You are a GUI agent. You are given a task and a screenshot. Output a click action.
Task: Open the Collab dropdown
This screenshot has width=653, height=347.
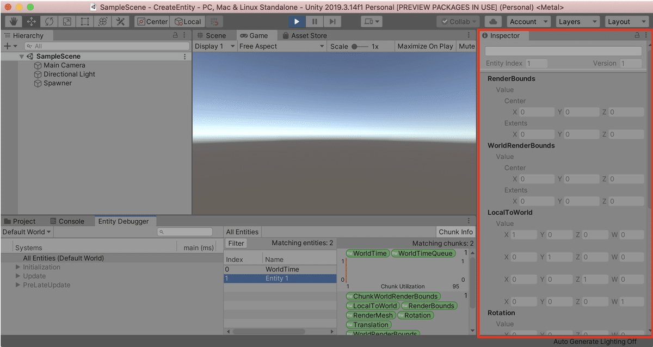[x=458, y=22]
